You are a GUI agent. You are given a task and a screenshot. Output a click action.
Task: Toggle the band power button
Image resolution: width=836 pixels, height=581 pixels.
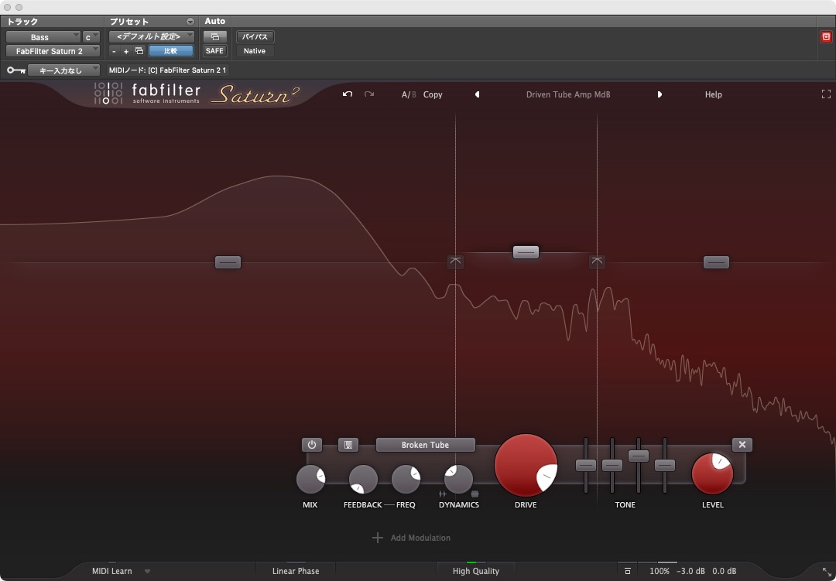pos(312,445)
